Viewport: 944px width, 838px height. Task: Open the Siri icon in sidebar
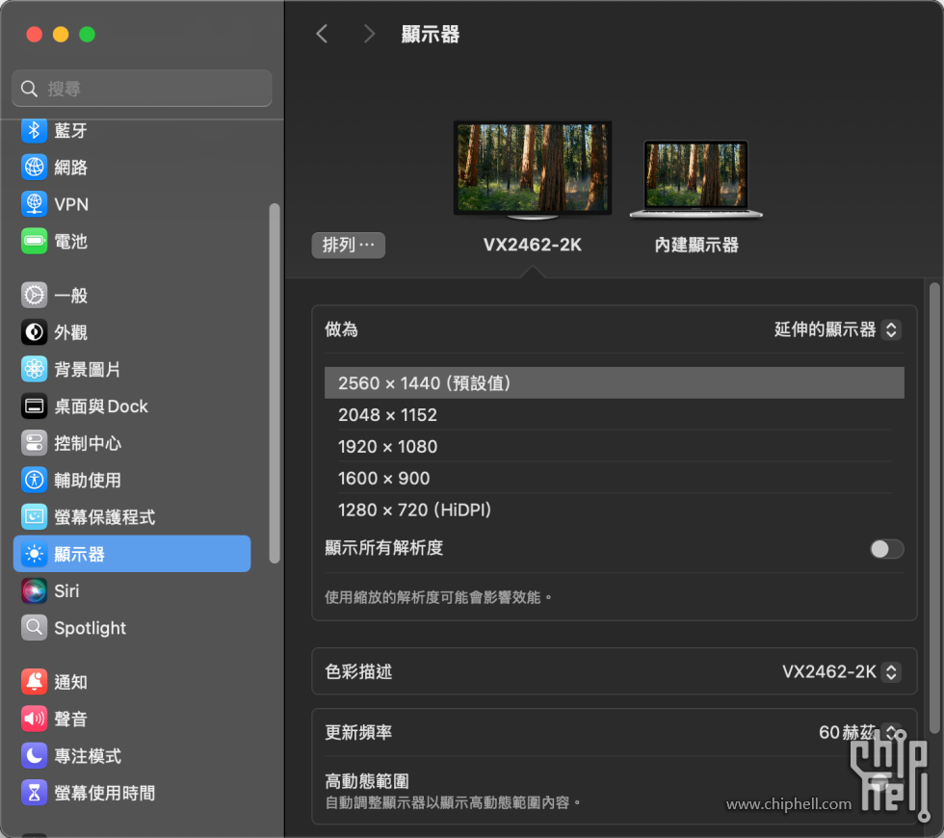point(35,591)
